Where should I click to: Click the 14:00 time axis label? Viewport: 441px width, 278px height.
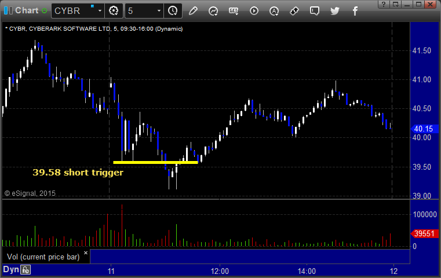307,271
